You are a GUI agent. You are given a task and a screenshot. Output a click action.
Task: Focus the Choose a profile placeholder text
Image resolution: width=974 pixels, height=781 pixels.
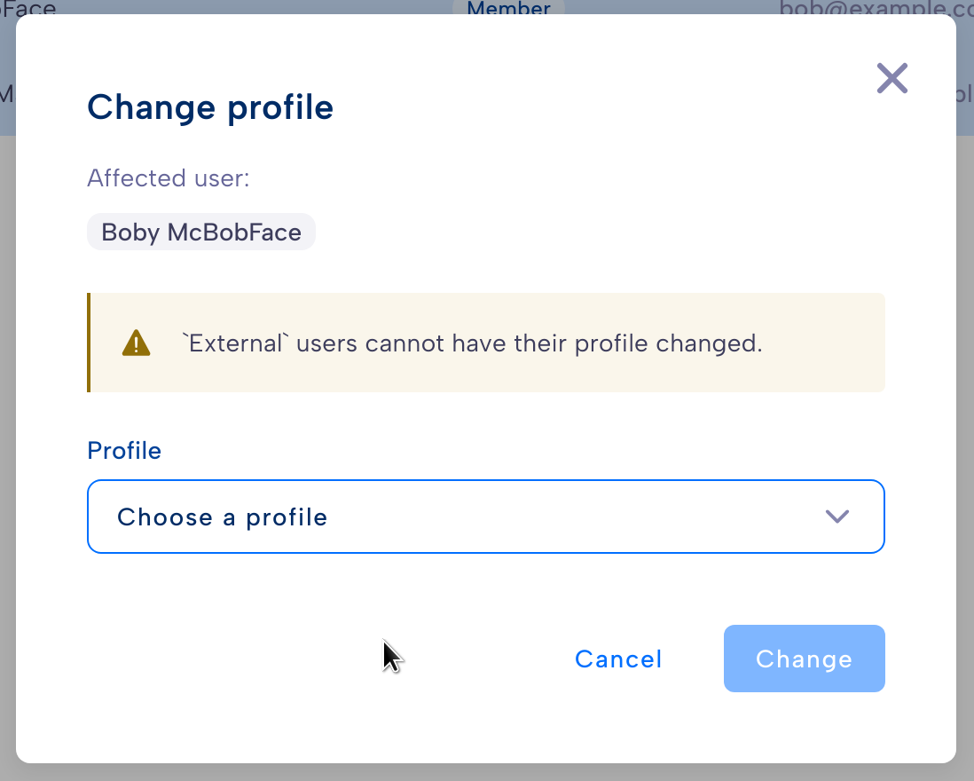pos(223,517)
